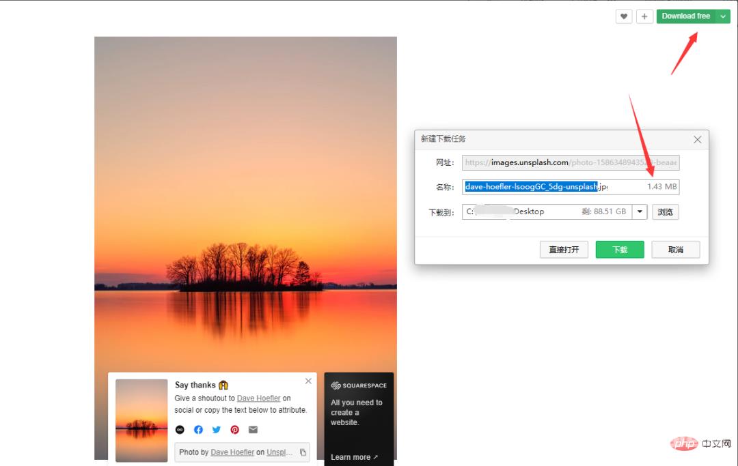Open Dave Hoefler link in shoutout text
Screen dimensions: 738x466
point(258,398)
